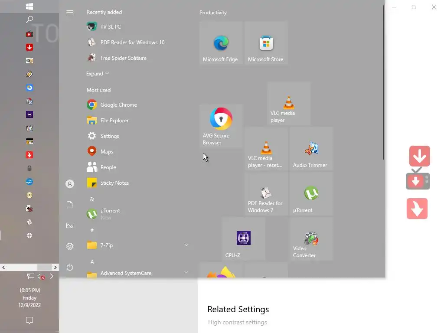Viewport: 444px width, 333px height.
Task: Open Sticky Notes from Most used
Action: pyautogui.click(x=137, y=183)
